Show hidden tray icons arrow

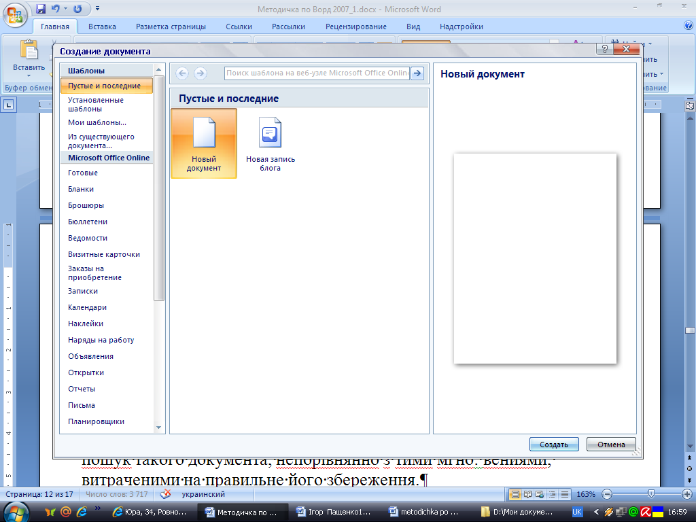point(596,512)
